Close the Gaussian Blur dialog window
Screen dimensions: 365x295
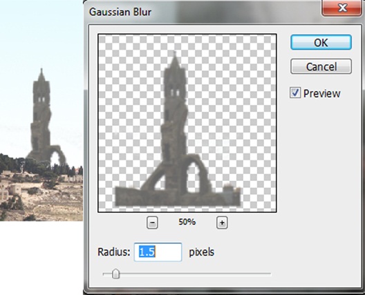[341, 8]
